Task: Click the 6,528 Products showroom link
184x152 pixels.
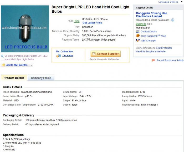Action: pyautogui.click(x=164, y=48)
